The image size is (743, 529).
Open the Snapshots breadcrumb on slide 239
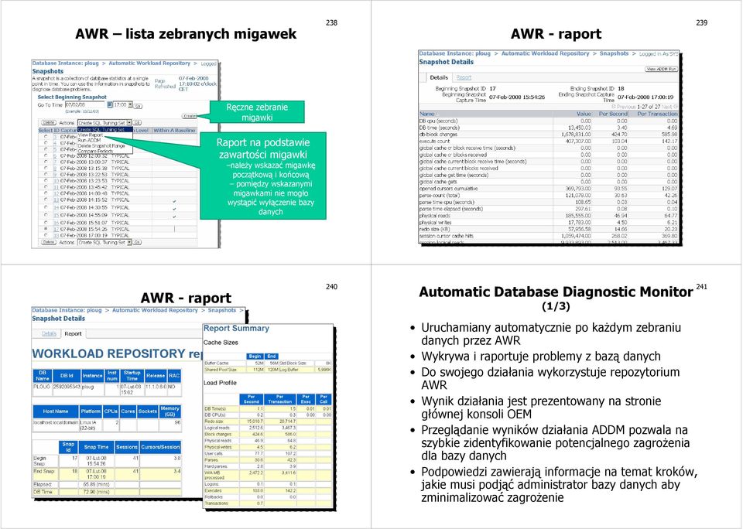pyautogui.click(x=614, y=53)
